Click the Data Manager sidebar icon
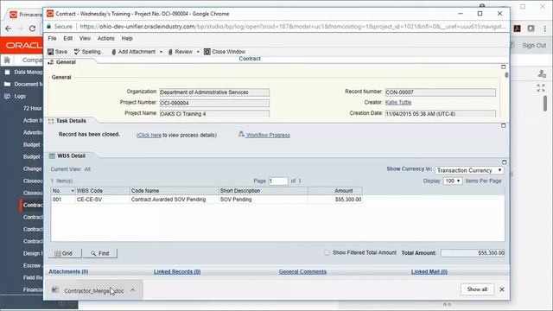553x311 pixels. (7, 72)
